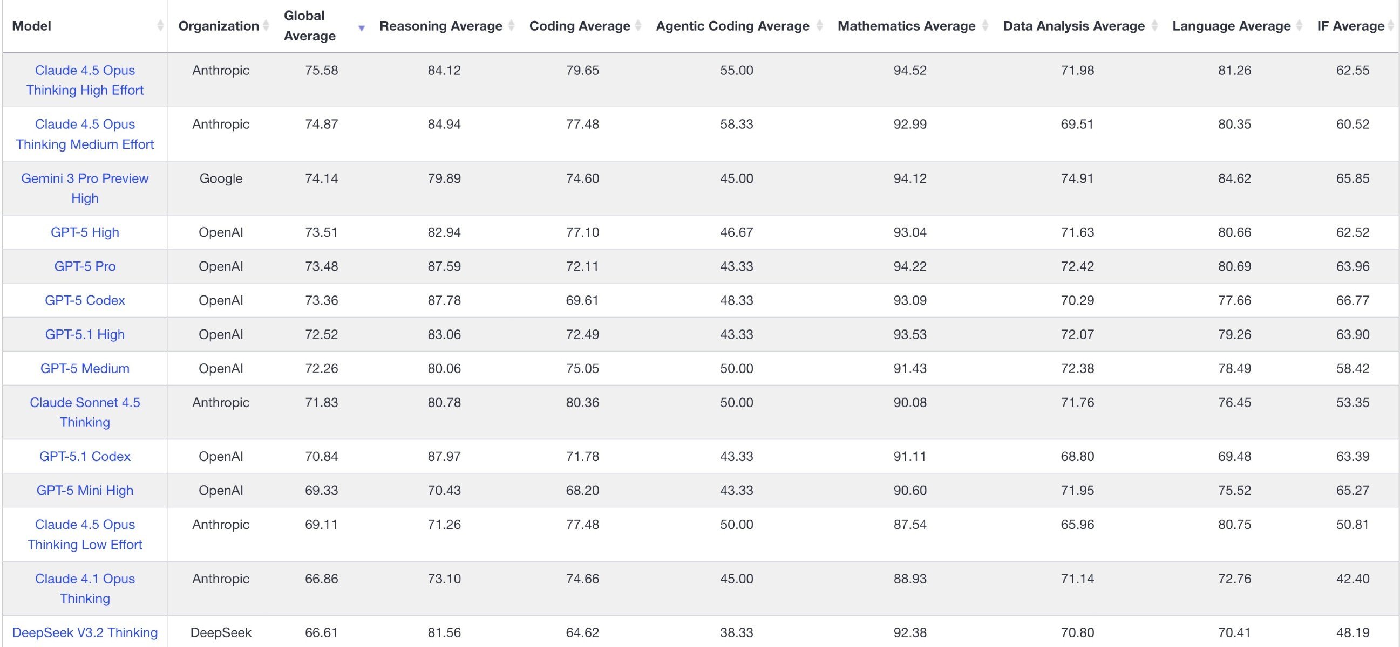Click the Coding Average sort icon
This screenshot has height=647, width=1400.
[x=638, y=25]
